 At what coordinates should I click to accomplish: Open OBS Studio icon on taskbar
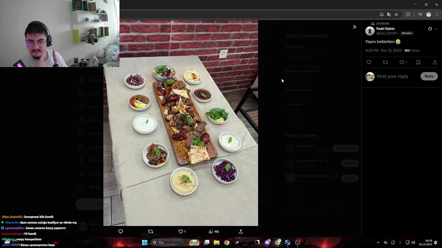[x=298, y=242]
